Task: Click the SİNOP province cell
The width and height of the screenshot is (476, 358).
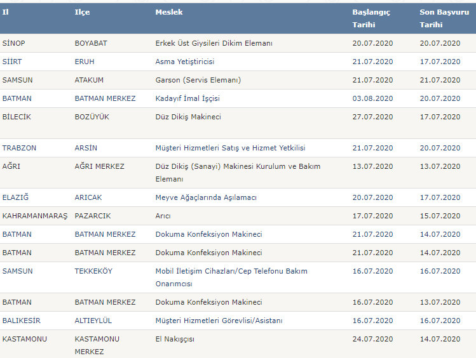Action: pyautogui.click(x=14, y=43)
